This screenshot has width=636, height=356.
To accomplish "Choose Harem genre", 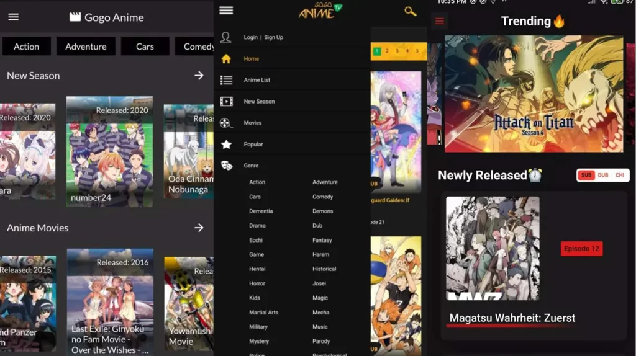I will [320, 254].
